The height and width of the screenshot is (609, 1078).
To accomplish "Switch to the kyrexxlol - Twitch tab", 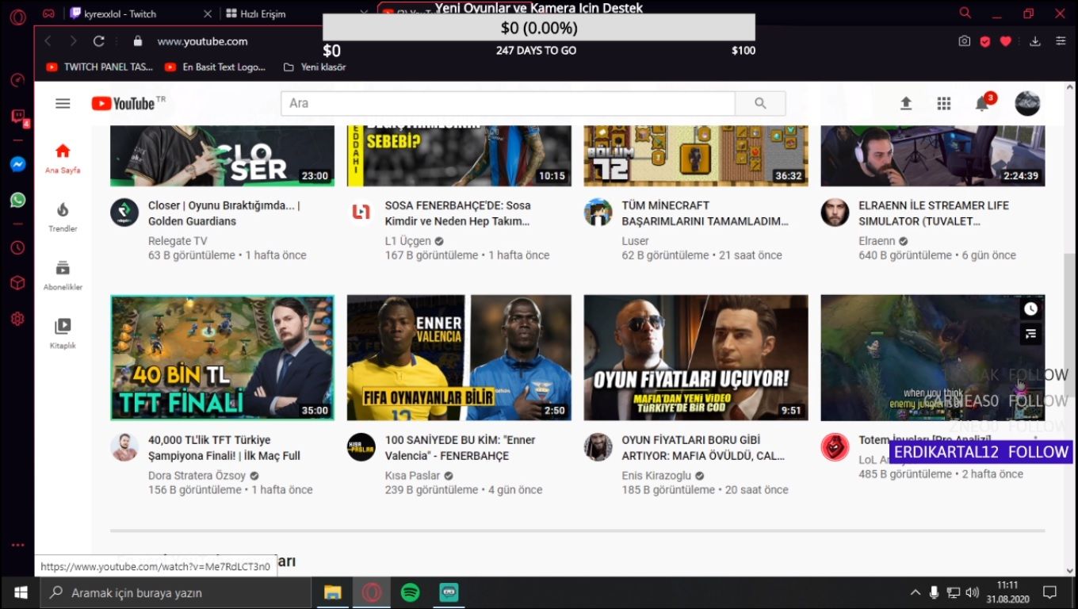I will click(x=120, y=13).
